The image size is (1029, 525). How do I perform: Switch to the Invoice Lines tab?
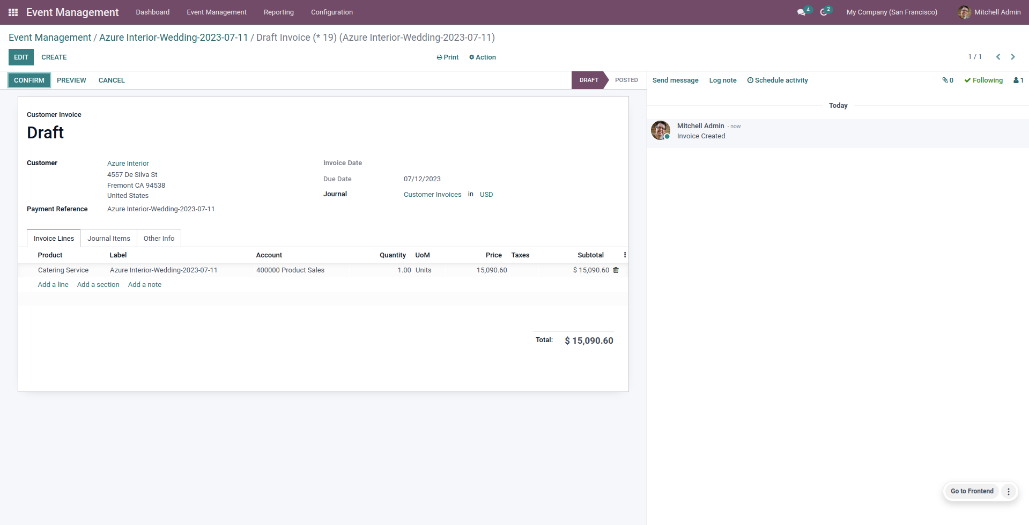pyautogui.click(x=54, y=239)
